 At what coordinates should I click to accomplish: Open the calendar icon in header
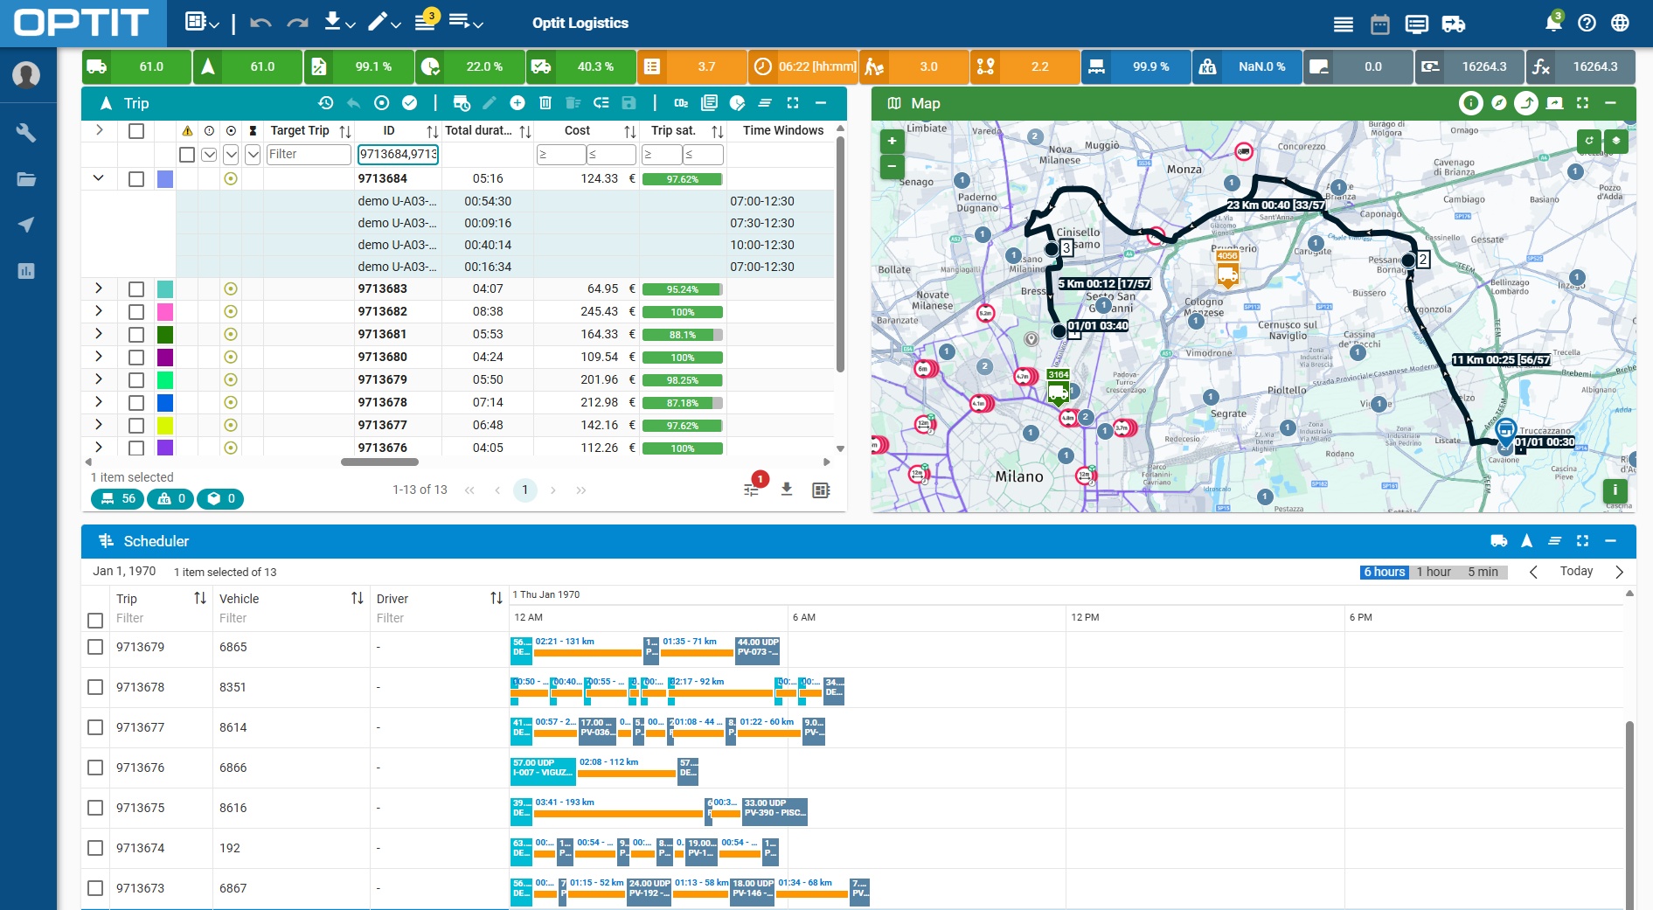click(1380, 24)
